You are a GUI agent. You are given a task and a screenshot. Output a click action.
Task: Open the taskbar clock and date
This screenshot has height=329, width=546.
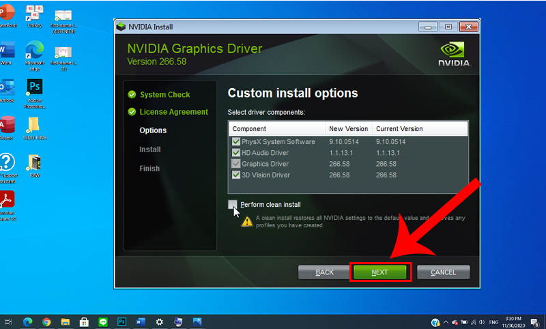pyautogui.click(x=514, y=322)
